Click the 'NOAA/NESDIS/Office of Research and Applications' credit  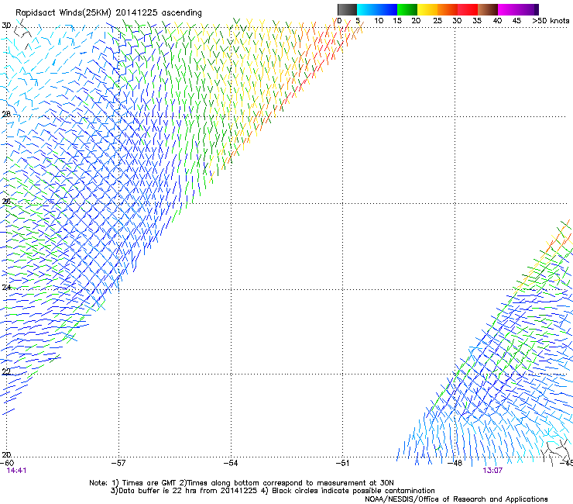[456, 499]
